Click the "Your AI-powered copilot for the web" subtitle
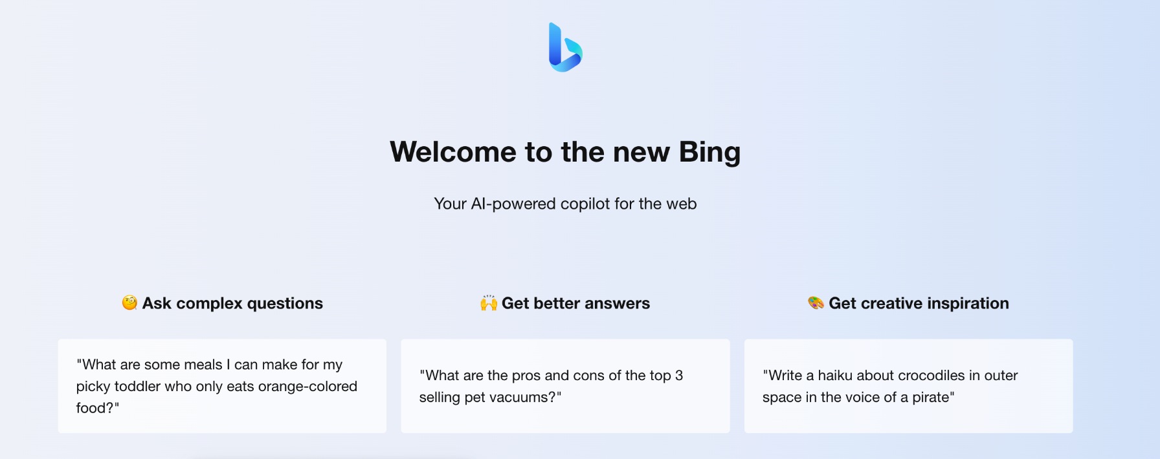 coord(565,204)
